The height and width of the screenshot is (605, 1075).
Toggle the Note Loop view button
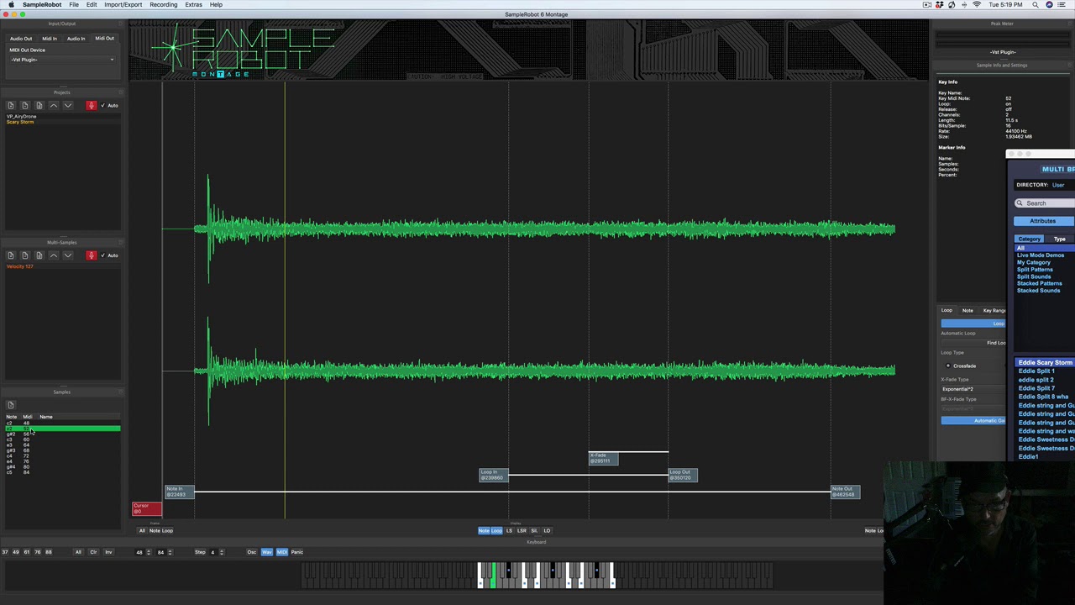[x=490, y=530]
